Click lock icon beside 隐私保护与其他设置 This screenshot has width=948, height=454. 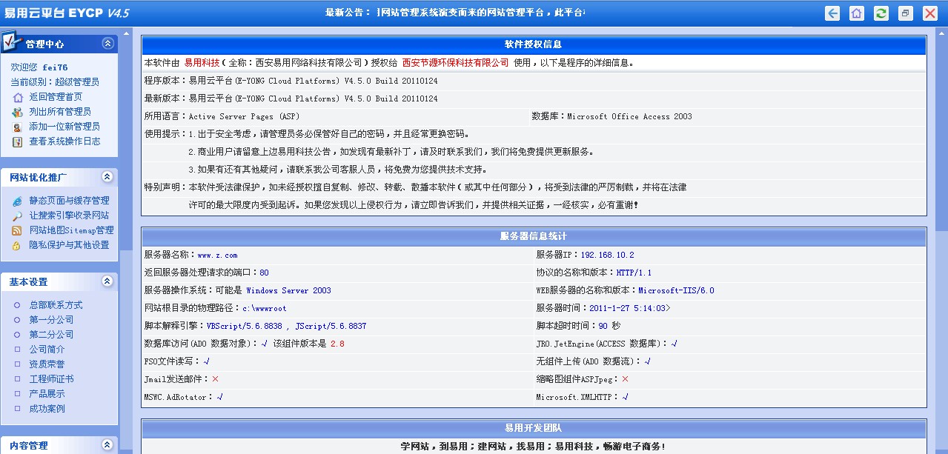[17, 245]
